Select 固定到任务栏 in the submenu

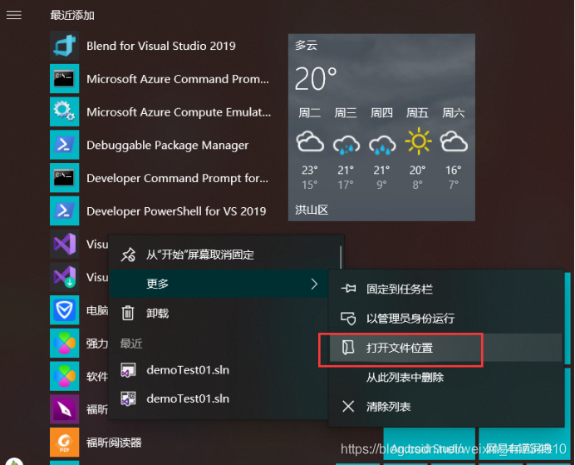(446, 289)
